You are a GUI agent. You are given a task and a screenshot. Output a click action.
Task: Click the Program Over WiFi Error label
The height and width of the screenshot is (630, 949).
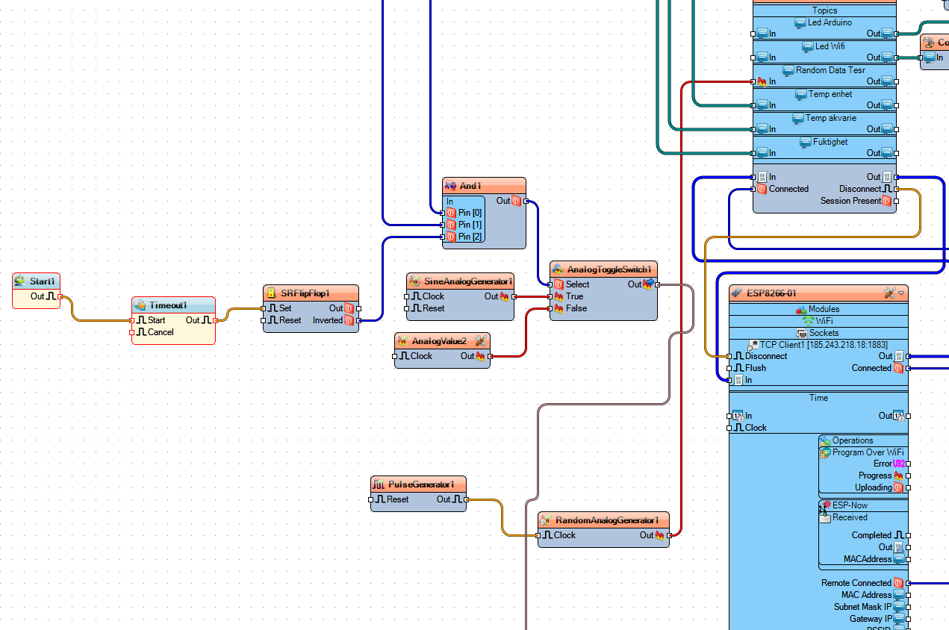click(x=883, y=464)
